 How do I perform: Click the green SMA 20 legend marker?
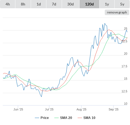[x=56, y=118]
